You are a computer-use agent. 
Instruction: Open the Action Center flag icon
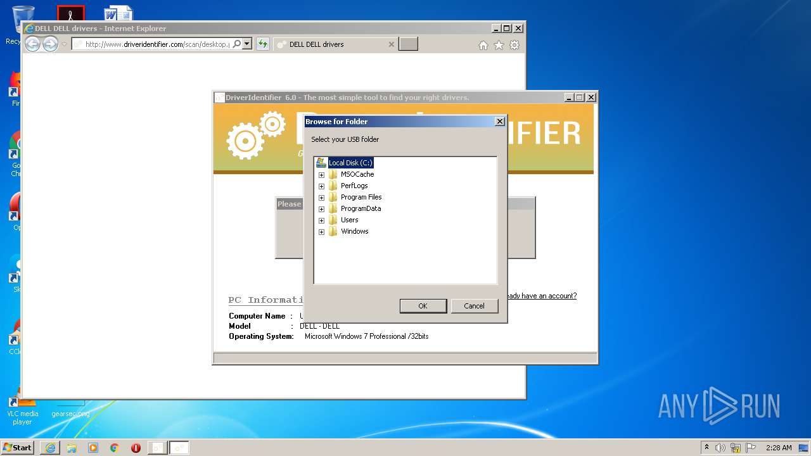coord(750,448)
